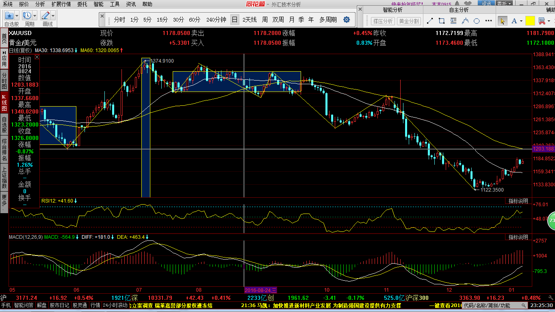Open the K线图 sidebar tab

(4, 103)
